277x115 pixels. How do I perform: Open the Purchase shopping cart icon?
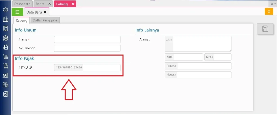coord(5,57)
